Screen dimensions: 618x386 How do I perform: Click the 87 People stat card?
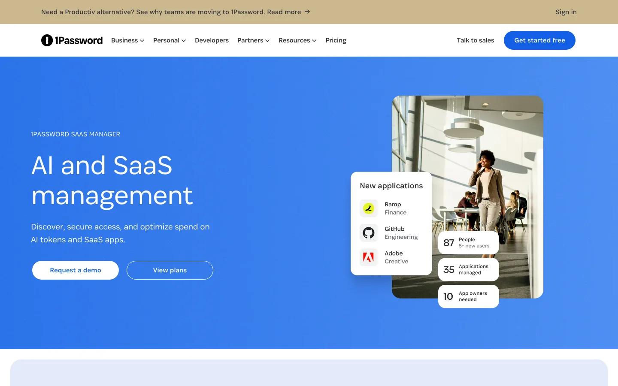coord(469,243)
